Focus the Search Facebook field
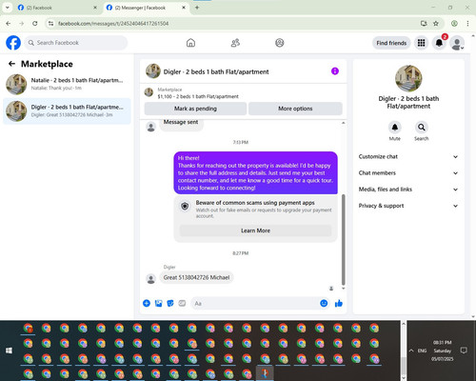The image size is (476, 381). click(x=76, y=43)
